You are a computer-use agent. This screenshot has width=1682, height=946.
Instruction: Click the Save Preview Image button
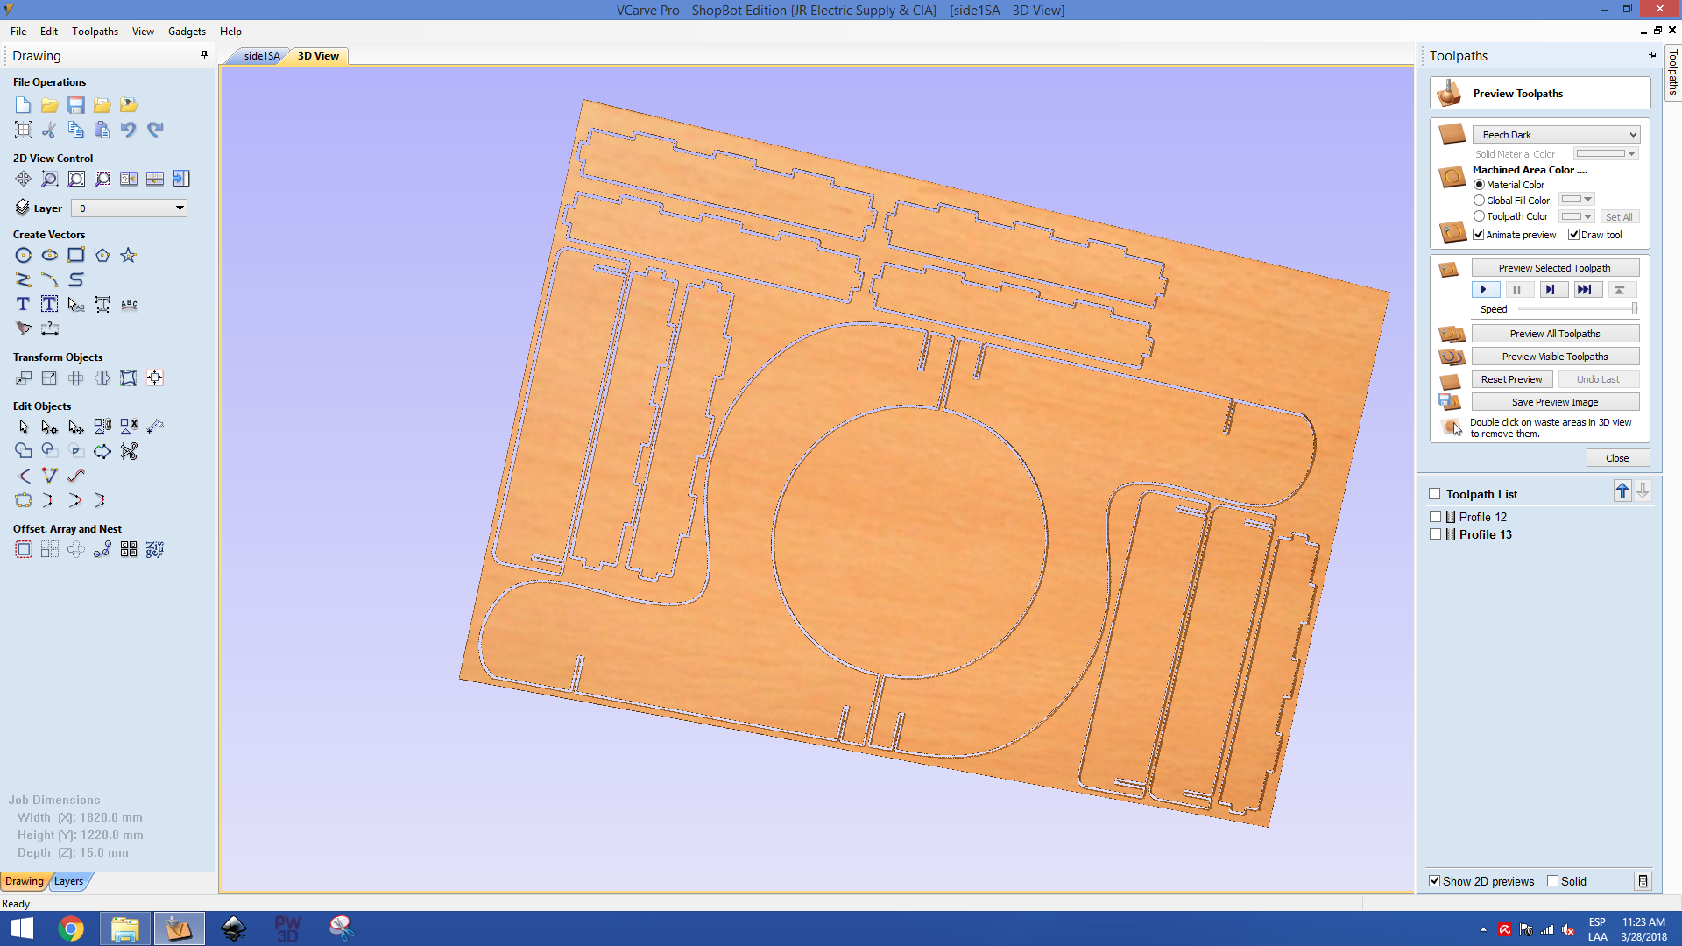click(x=1555, y=402)
